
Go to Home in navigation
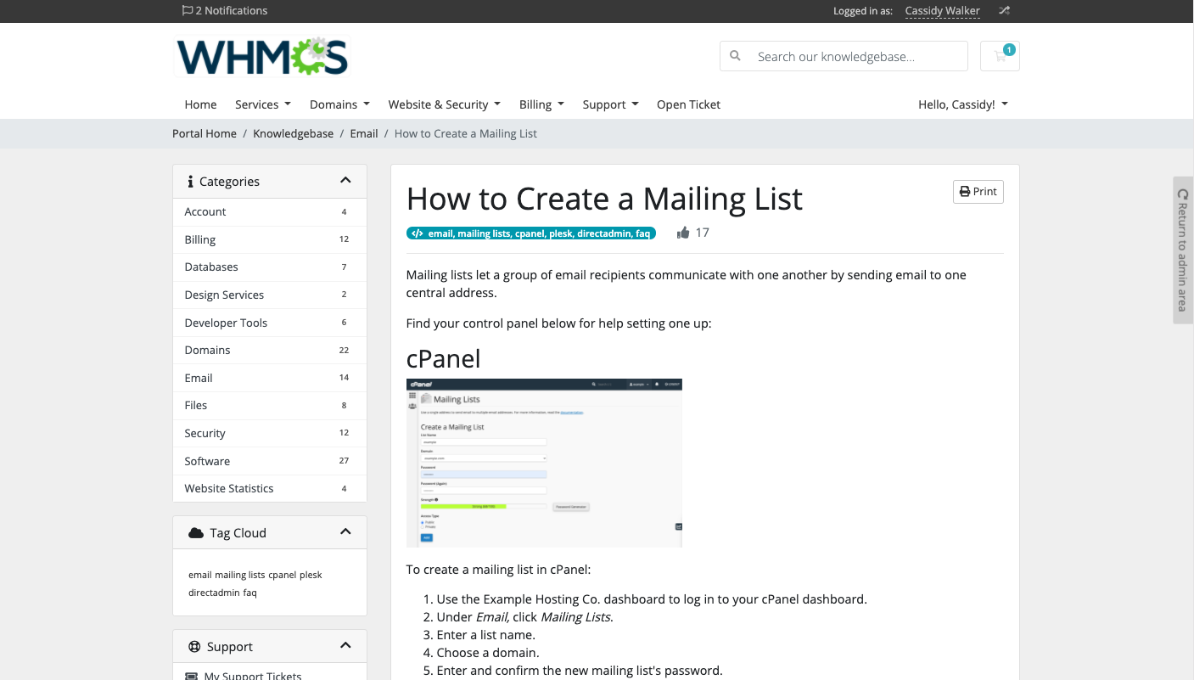click(200, 104)
